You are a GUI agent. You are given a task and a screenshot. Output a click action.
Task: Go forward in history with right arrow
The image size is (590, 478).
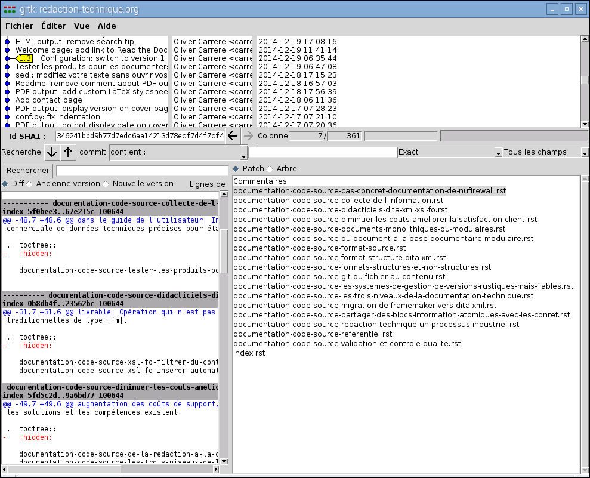248,136
